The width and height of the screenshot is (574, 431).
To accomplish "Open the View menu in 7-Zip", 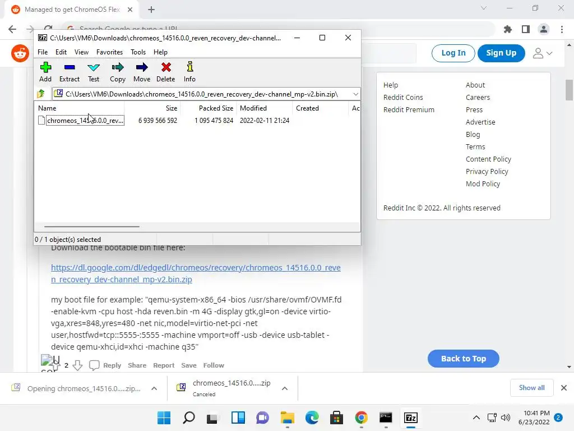I will pos(81,52).
